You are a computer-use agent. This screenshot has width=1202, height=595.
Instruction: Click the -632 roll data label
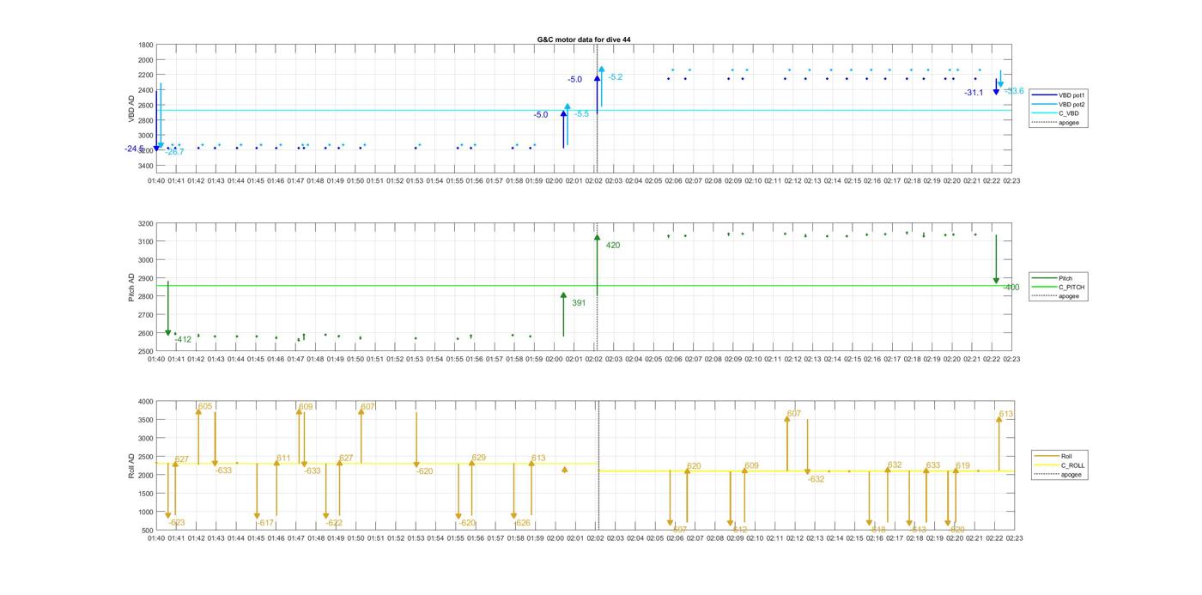click(x=816, y=479)
